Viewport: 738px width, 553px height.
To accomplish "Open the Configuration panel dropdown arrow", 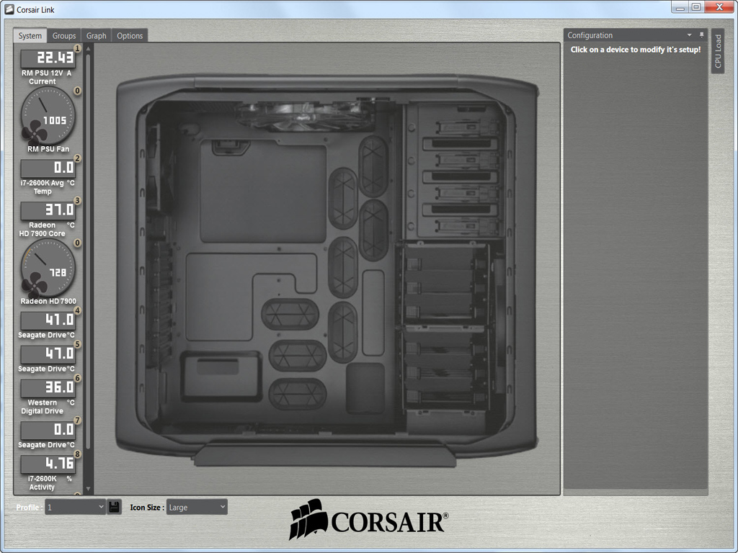I will pyautogui.click(x=689, y=35).
